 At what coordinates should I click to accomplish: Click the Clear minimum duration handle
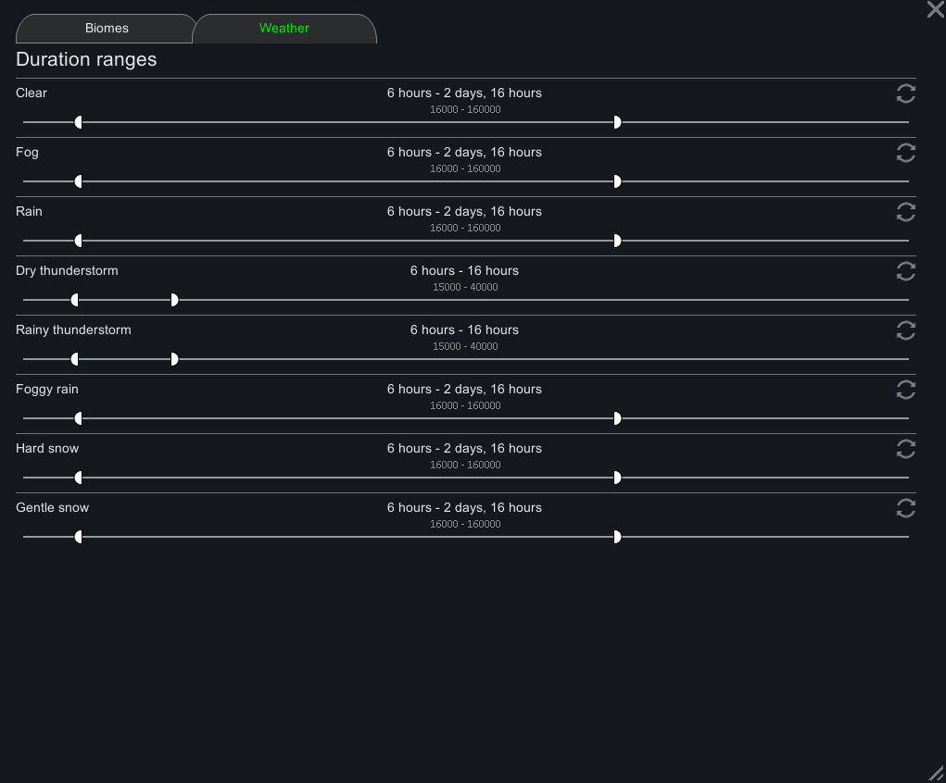[79, 122]
